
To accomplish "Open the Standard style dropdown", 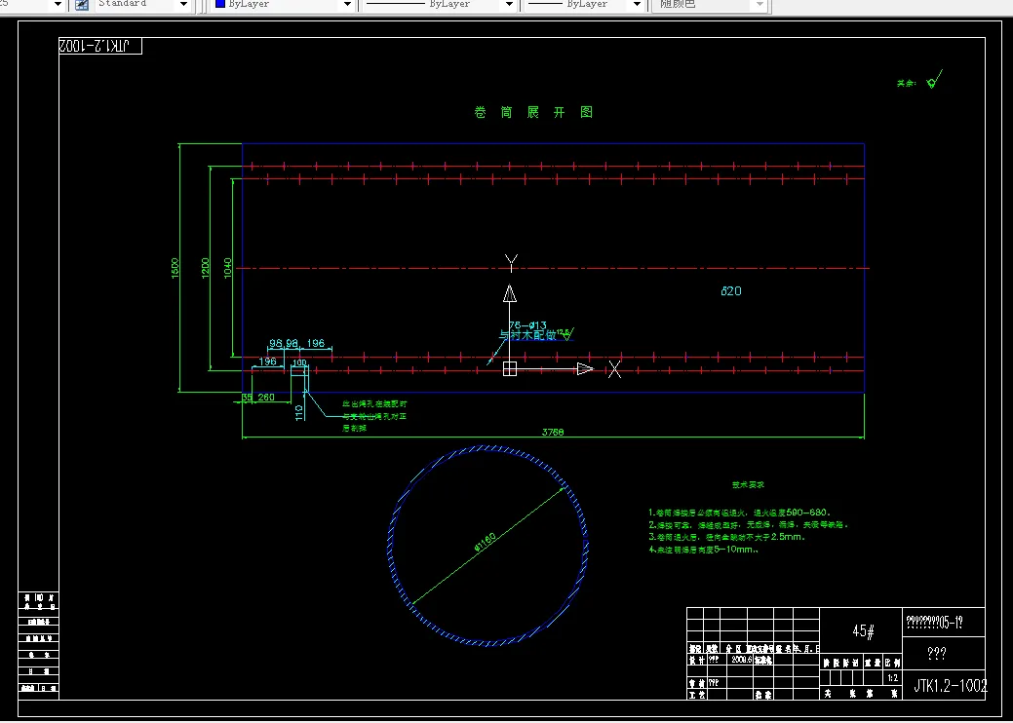I will coord(184,5).
